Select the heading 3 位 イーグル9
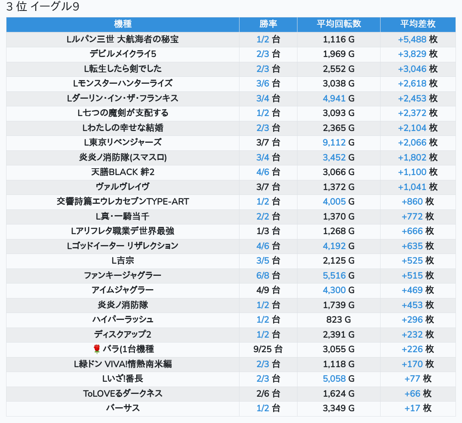 tap(43, 6)
